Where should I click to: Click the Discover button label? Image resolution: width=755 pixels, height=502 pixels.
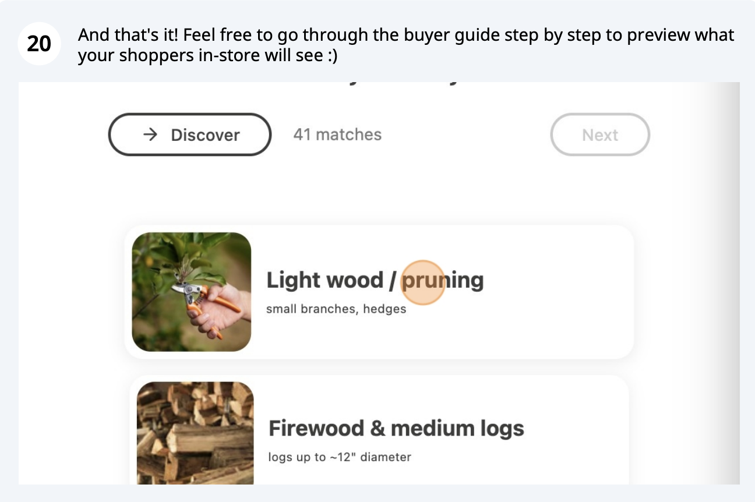[205, 135]
